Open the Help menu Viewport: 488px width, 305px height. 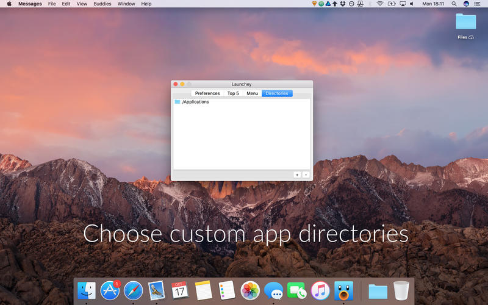coord(146,4)
